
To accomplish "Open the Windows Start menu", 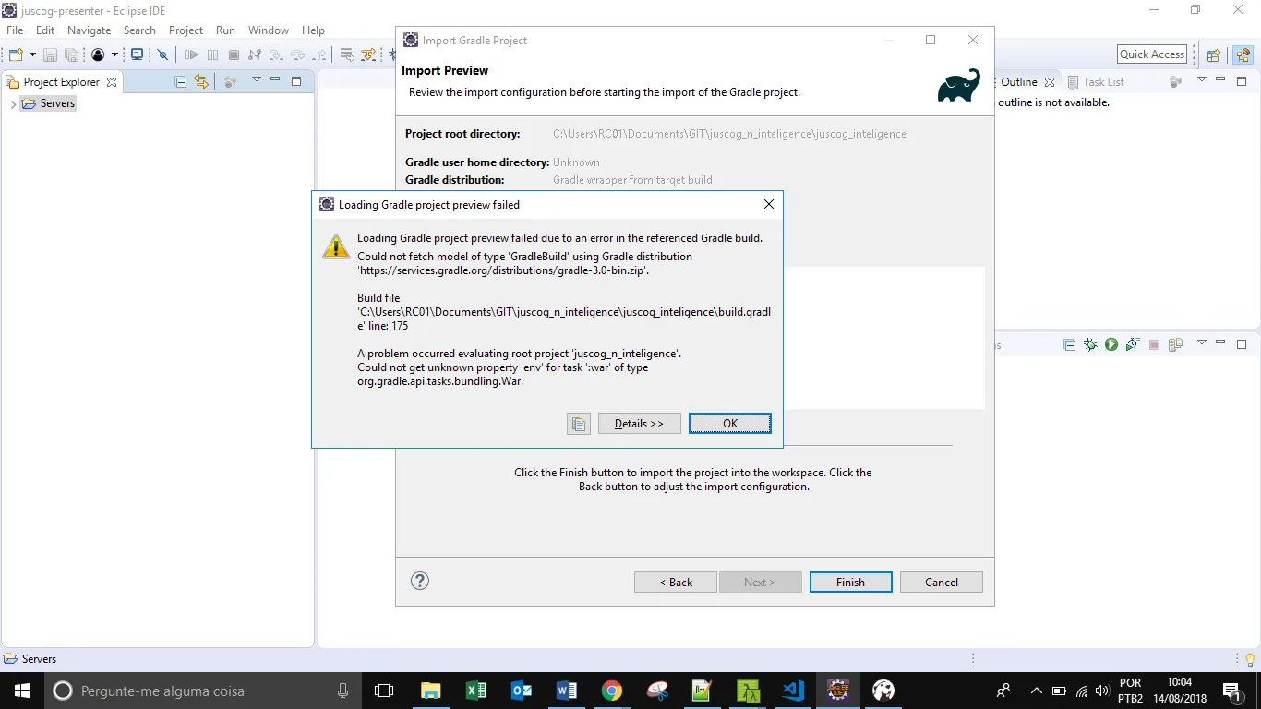I will coord(22,691).
